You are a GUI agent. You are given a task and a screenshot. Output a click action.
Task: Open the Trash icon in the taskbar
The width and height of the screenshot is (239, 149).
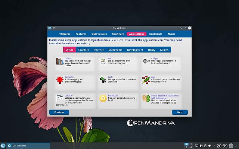(x=231, y=145)
